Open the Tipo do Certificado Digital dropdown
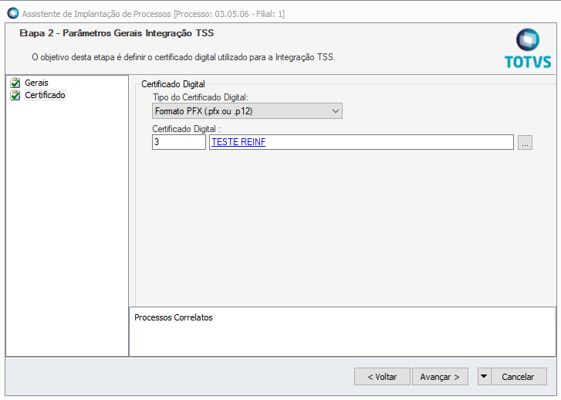Viewport: 561px width, 400px height. (247, 111)
